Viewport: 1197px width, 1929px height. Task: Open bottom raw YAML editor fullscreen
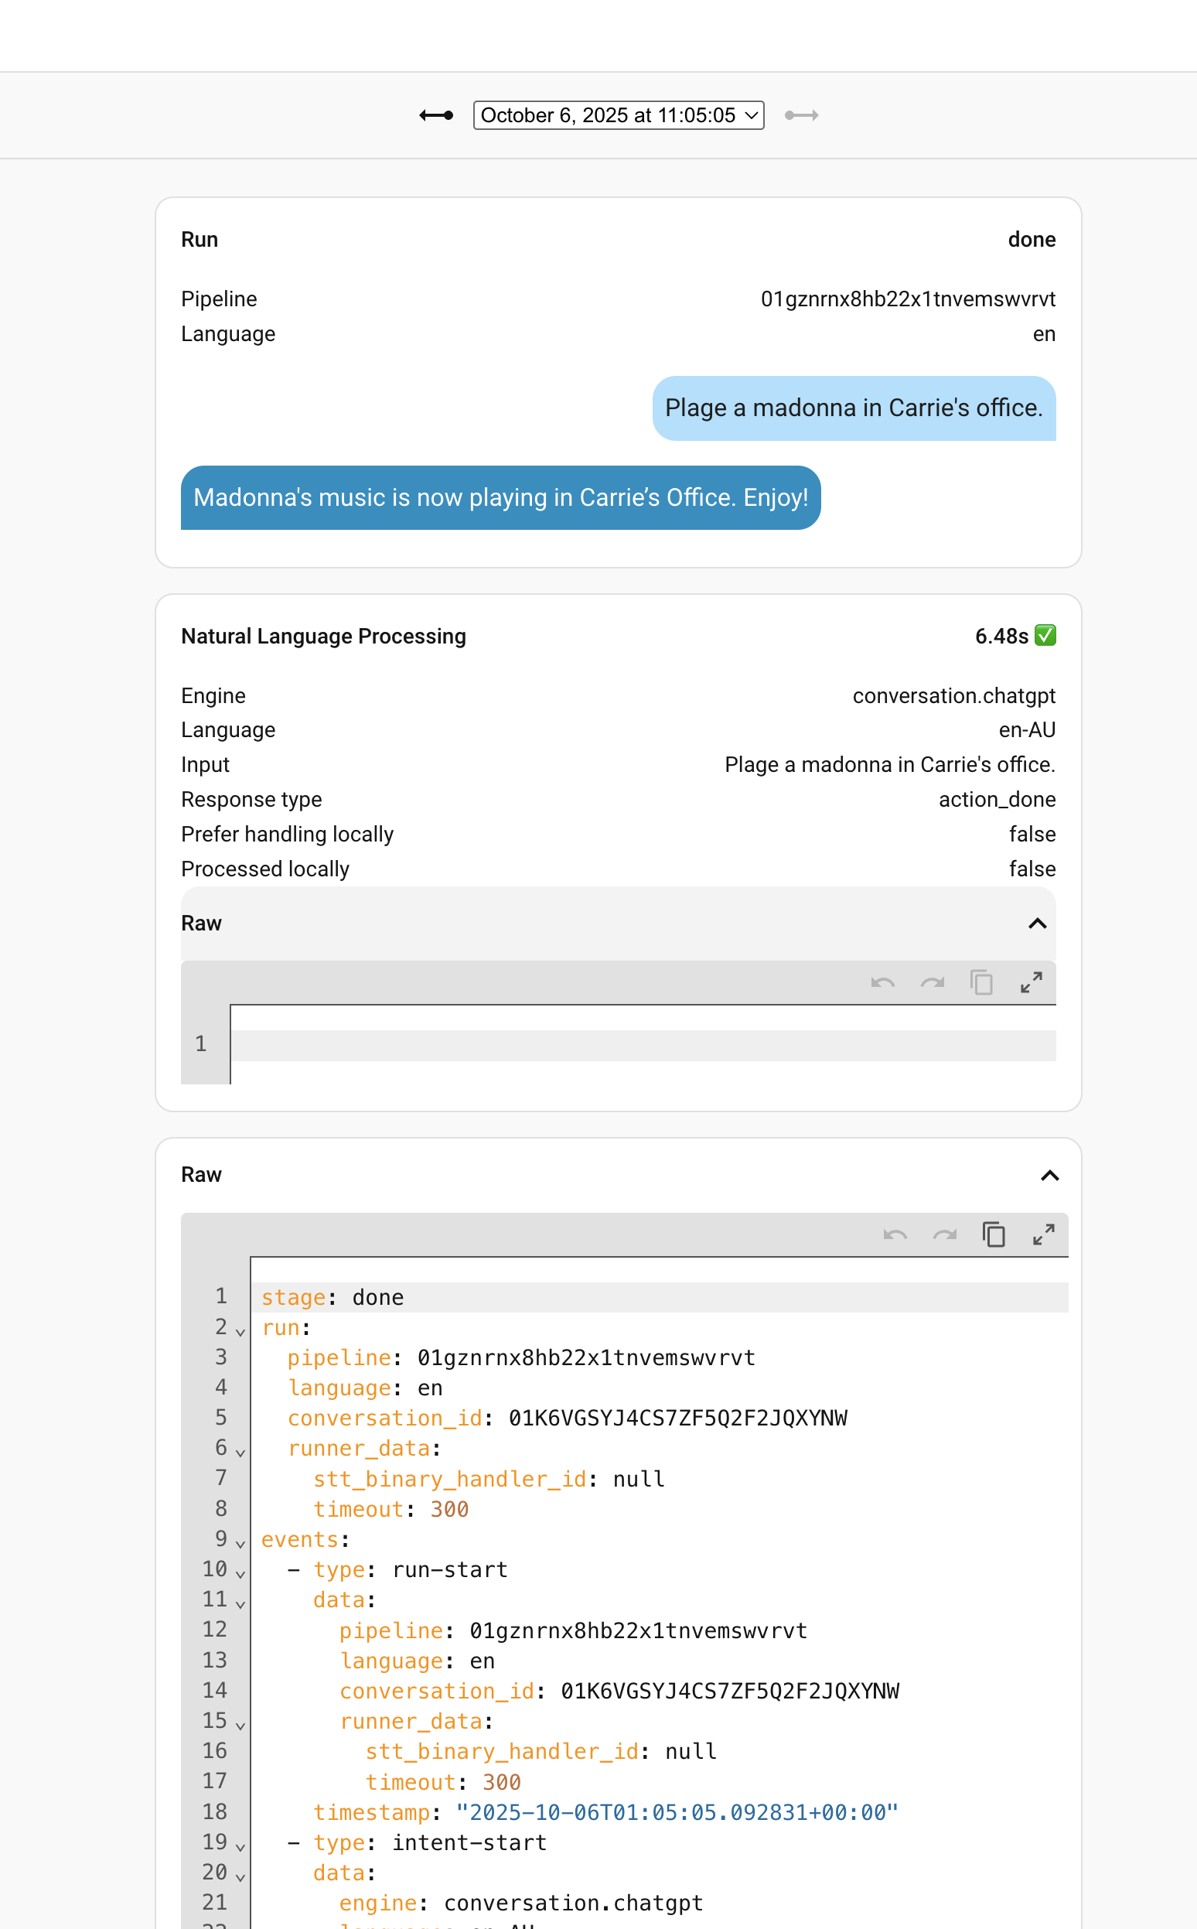(1043, 1234)
